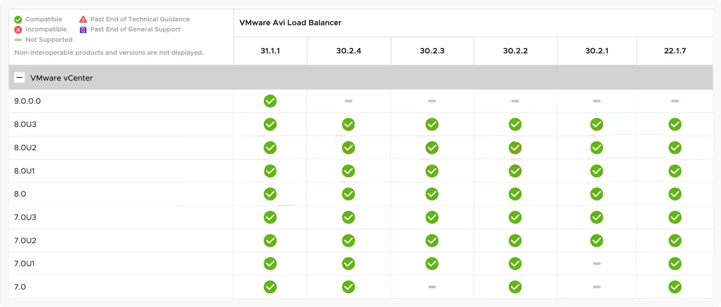Click the compatible check for 7.0U2 under 31.1.1
The image size is (721, 307).
(x=270, y=240)
